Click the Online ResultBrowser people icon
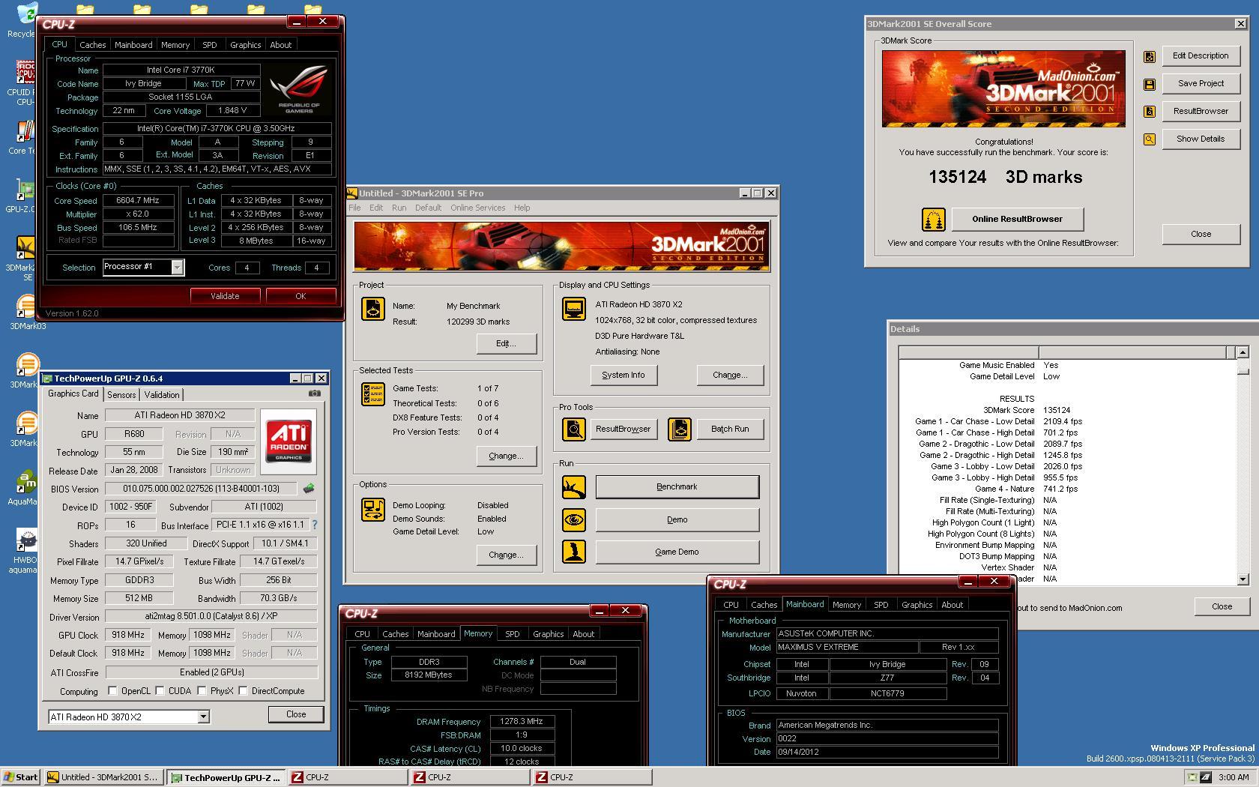1259x787 pixels. [933, 220]
